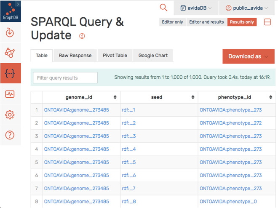
Task: Open the ONTOAVIDA:phenotype_272 link
Action: [230, 123]
